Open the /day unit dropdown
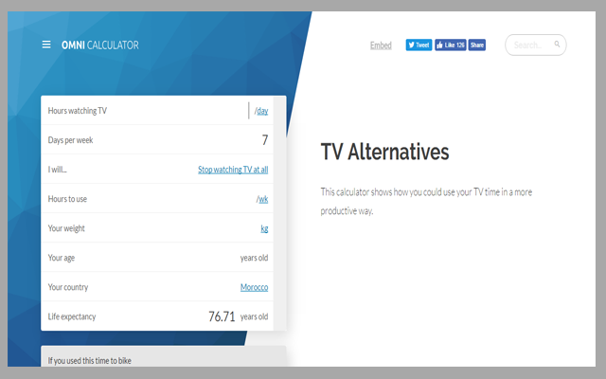 (x=261, y=111)
